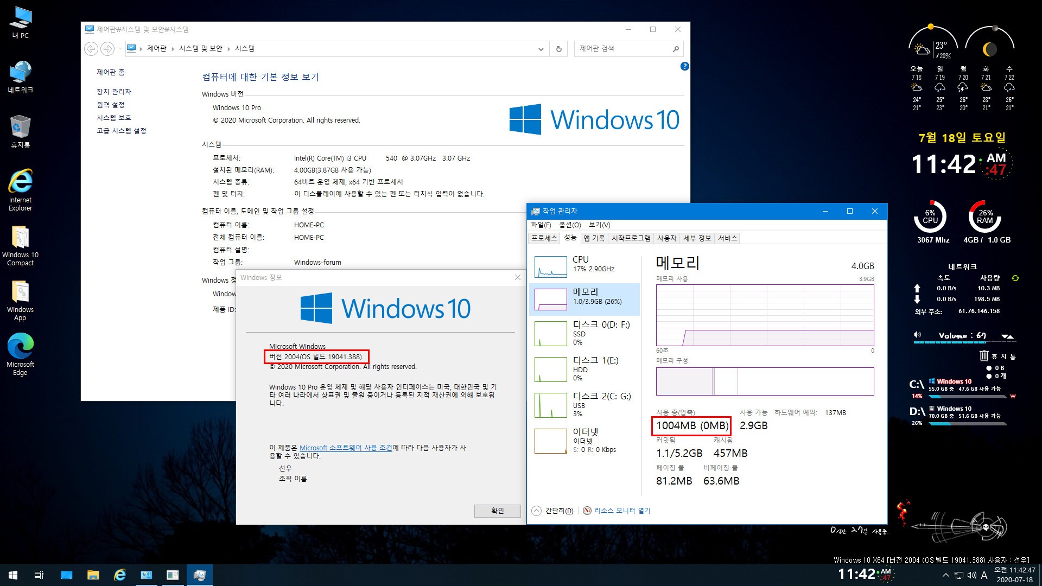The height and width of the screenshot is (586, 1042).
Task: Click the volume icon in system tray
Action: click(x=971, y=575)
